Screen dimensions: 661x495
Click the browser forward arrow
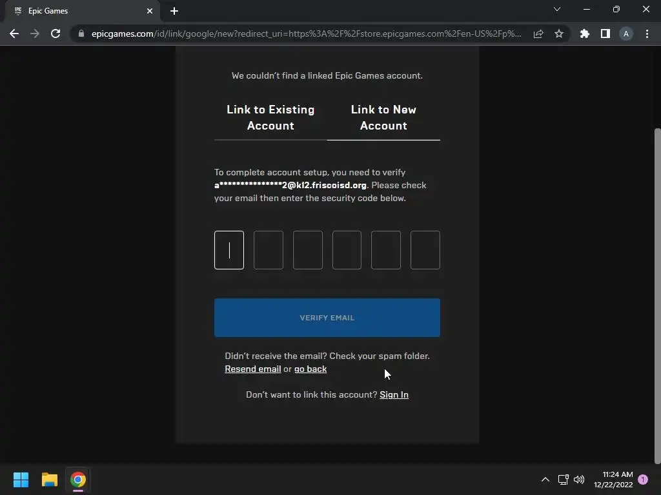35,34
